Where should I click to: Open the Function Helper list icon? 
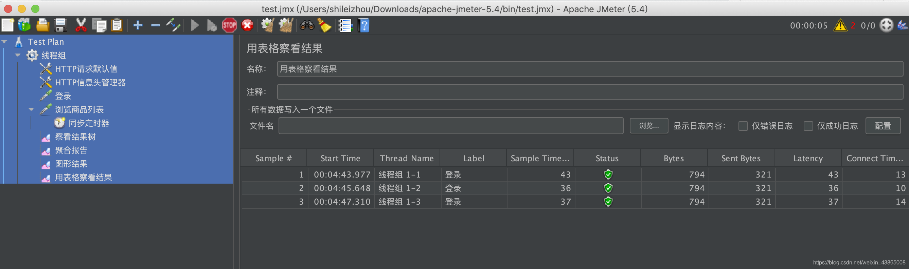pyautogui.click(x=345, y=25)
